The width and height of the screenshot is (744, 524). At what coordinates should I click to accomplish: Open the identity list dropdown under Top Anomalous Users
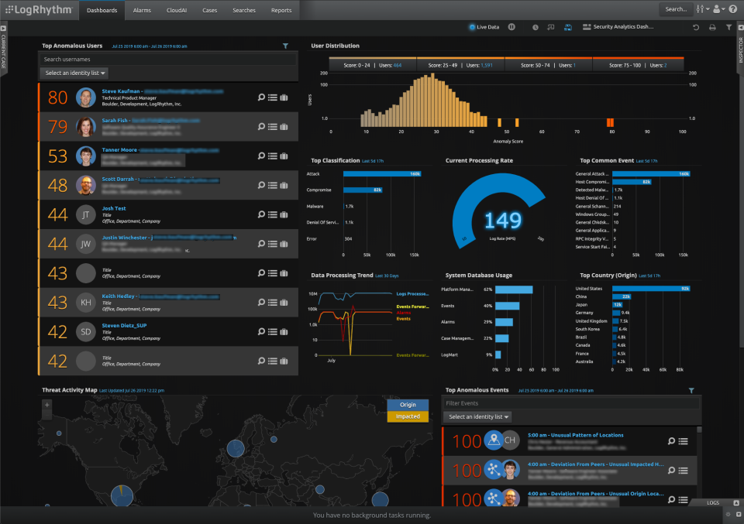[x=74, y=73]
